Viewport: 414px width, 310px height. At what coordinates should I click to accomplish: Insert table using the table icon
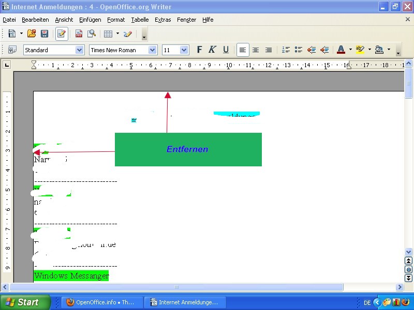pyautogui.click(x=108, y=34)
